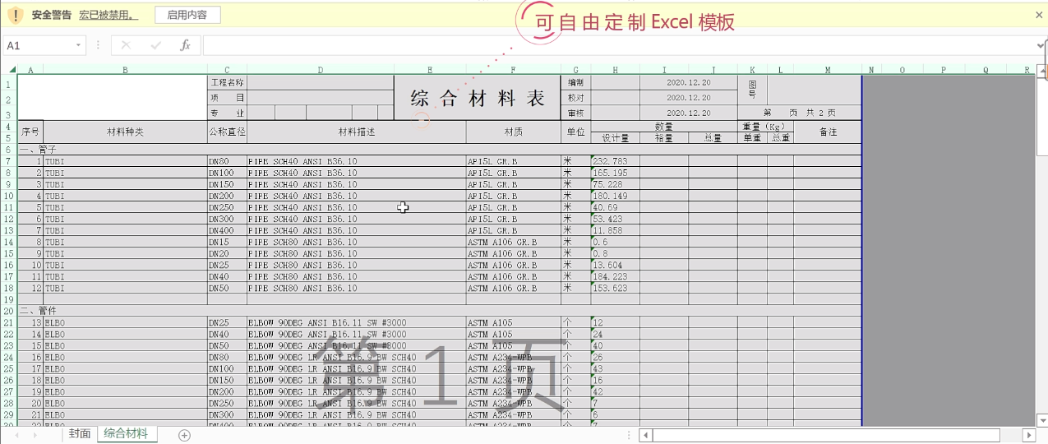Select column B header
The height and width of the screenshot is (444, 1048).
(125, 70)
